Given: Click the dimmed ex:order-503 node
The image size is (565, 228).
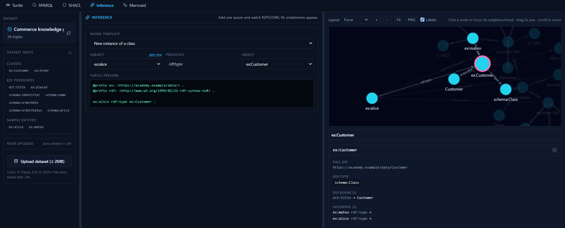Looking at the screenshot, I should [x=508, y=42].
